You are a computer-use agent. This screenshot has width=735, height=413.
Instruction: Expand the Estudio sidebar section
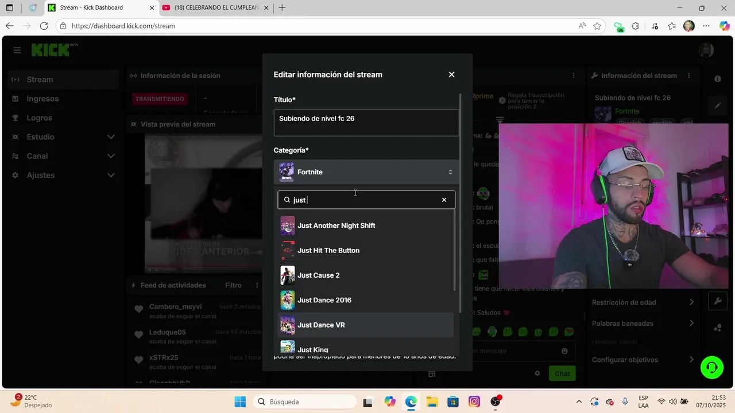coord(63,137)
